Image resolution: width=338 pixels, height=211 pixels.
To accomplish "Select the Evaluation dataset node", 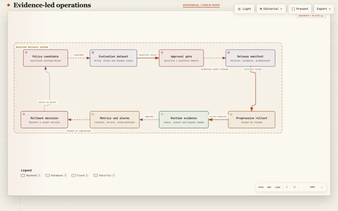I will (113, 58).
